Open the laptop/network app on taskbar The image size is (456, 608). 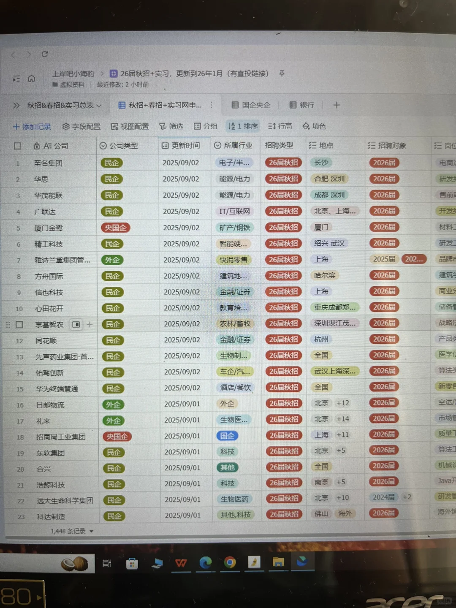coord(157,563)
